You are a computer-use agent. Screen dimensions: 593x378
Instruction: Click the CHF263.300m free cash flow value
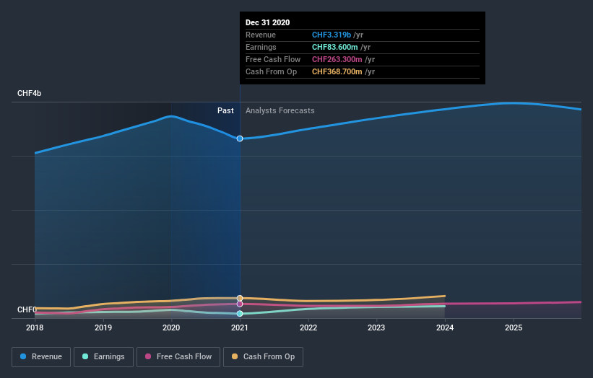pyautogui.click(x=337, y=59)
